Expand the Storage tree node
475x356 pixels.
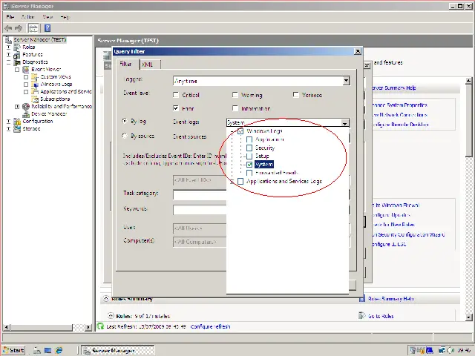point(8,129)
